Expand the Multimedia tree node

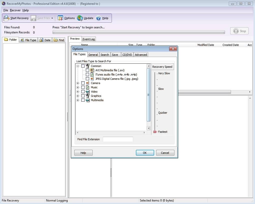(78, 100)
